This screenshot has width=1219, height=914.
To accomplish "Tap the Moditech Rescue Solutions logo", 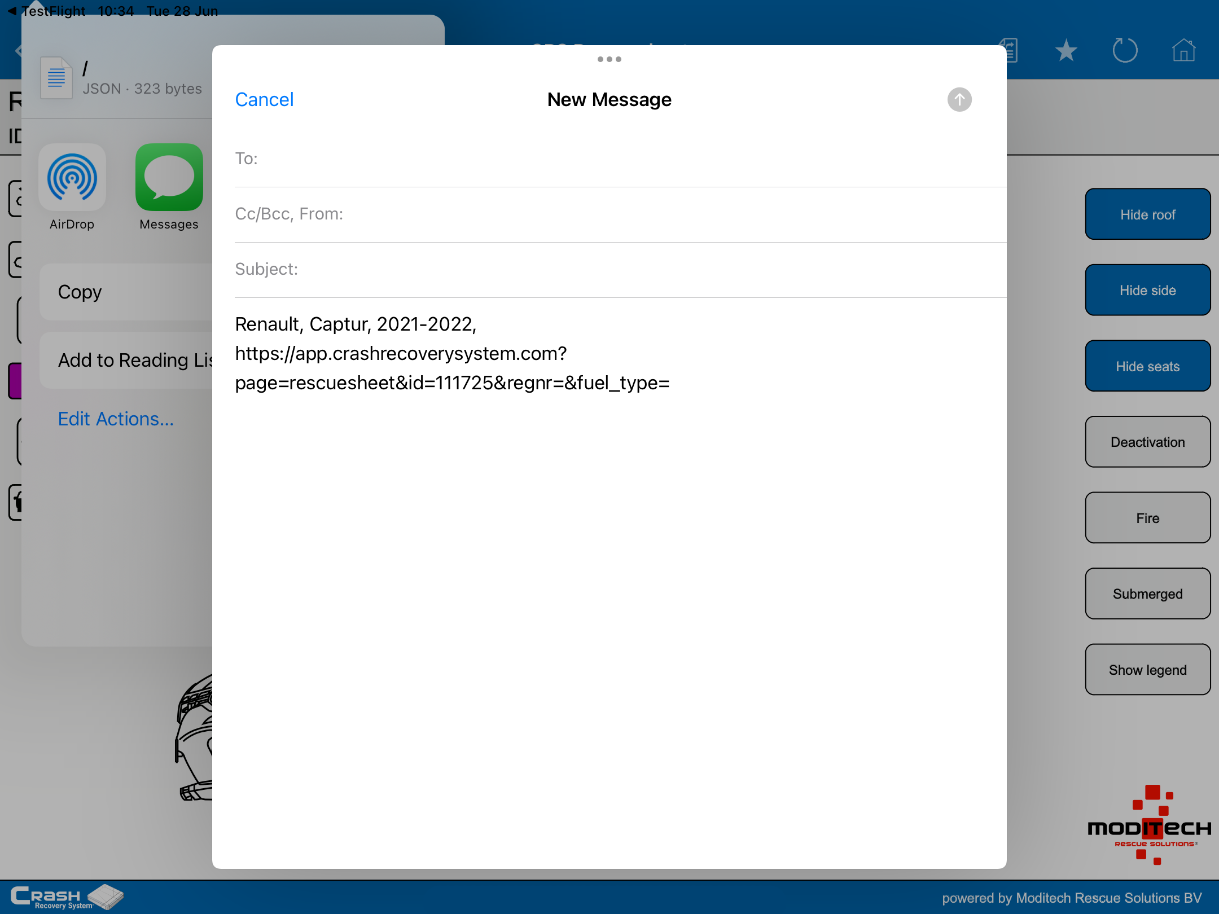I will [1150, 825].
